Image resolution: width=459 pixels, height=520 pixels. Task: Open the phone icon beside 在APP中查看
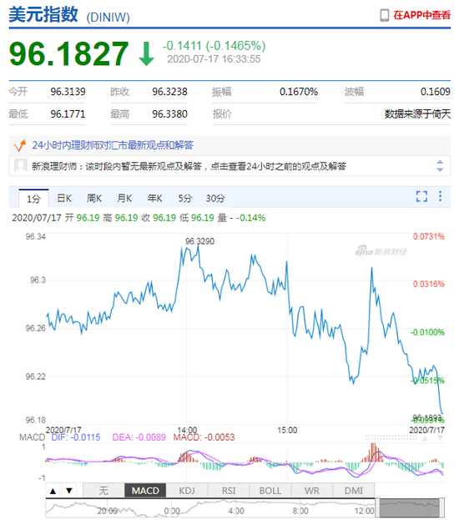[x=384, y=15]
